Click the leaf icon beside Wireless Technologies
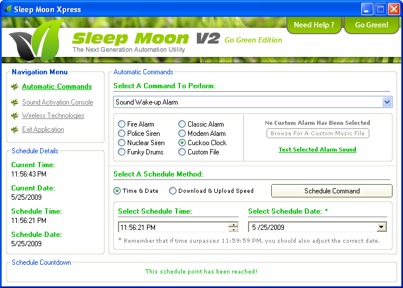The width and height of the screenshot is (403, 288). (x=15, y=116)
